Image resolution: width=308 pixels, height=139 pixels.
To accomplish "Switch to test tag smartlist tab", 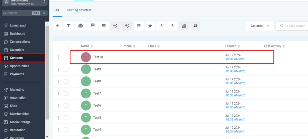I will click(79, 10).
